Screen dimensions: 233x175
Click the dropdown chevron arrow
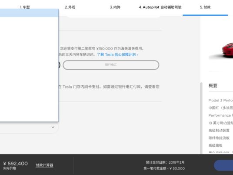tap(53, 127)
